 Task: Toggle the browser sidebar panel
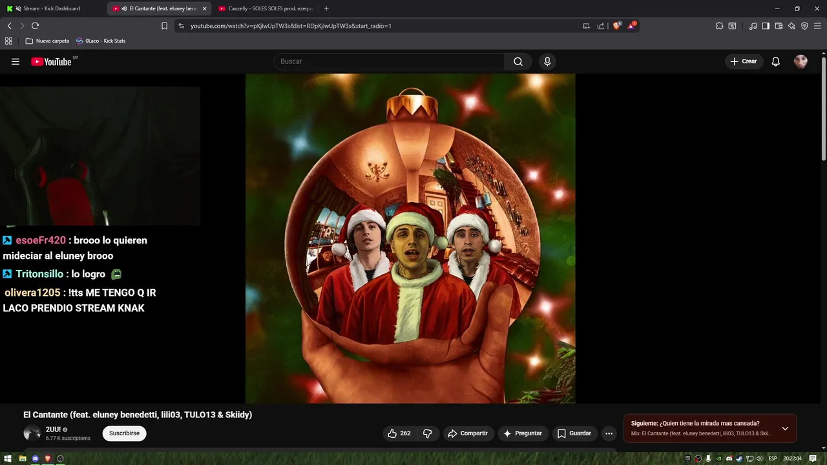(x=766, y=26)
